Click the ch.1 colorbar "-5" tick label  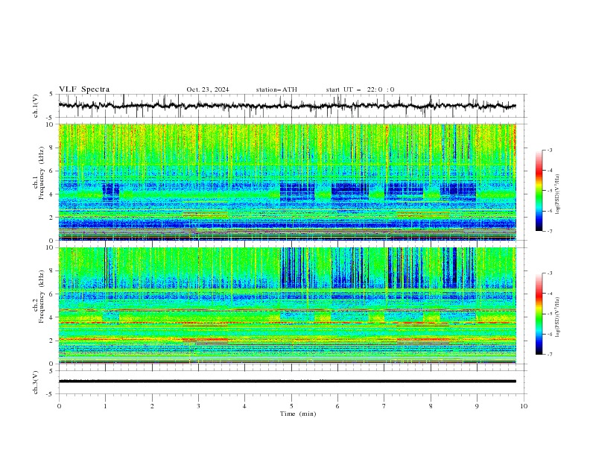click(550, 191)
